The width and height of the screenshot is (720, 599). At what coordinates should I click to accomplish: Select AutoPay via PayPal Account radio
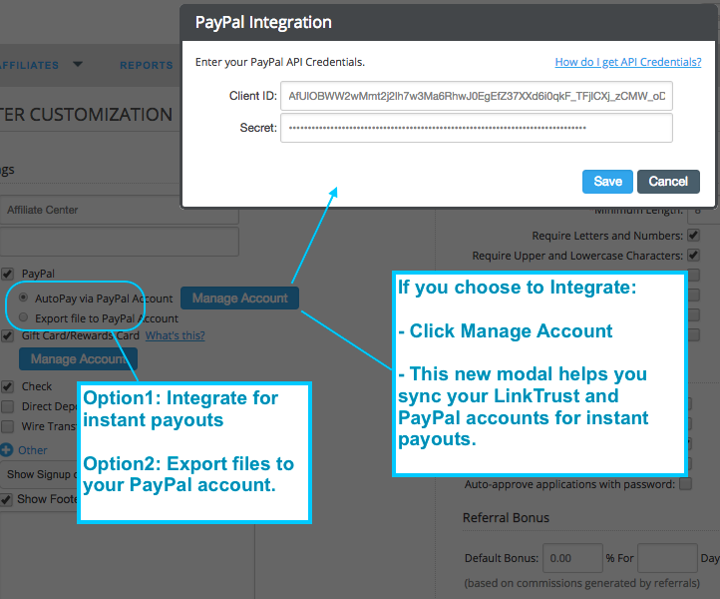pos(23,298)
